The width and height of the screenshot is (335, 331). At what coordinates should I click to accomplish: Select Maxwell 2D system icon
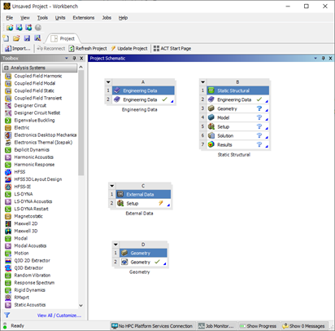click(x=8, y=223)
